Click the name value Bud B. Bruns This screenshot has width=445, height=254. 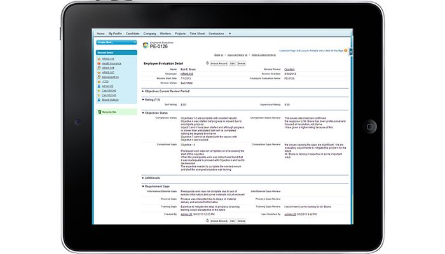point(188,69)
